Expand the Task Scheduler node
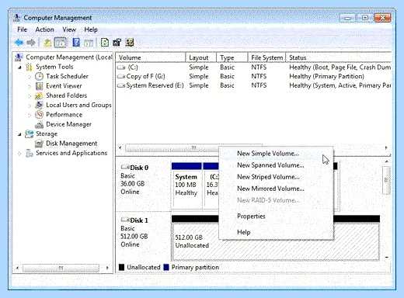Screen dimensions: 404x298 click(x=30, y=77)
